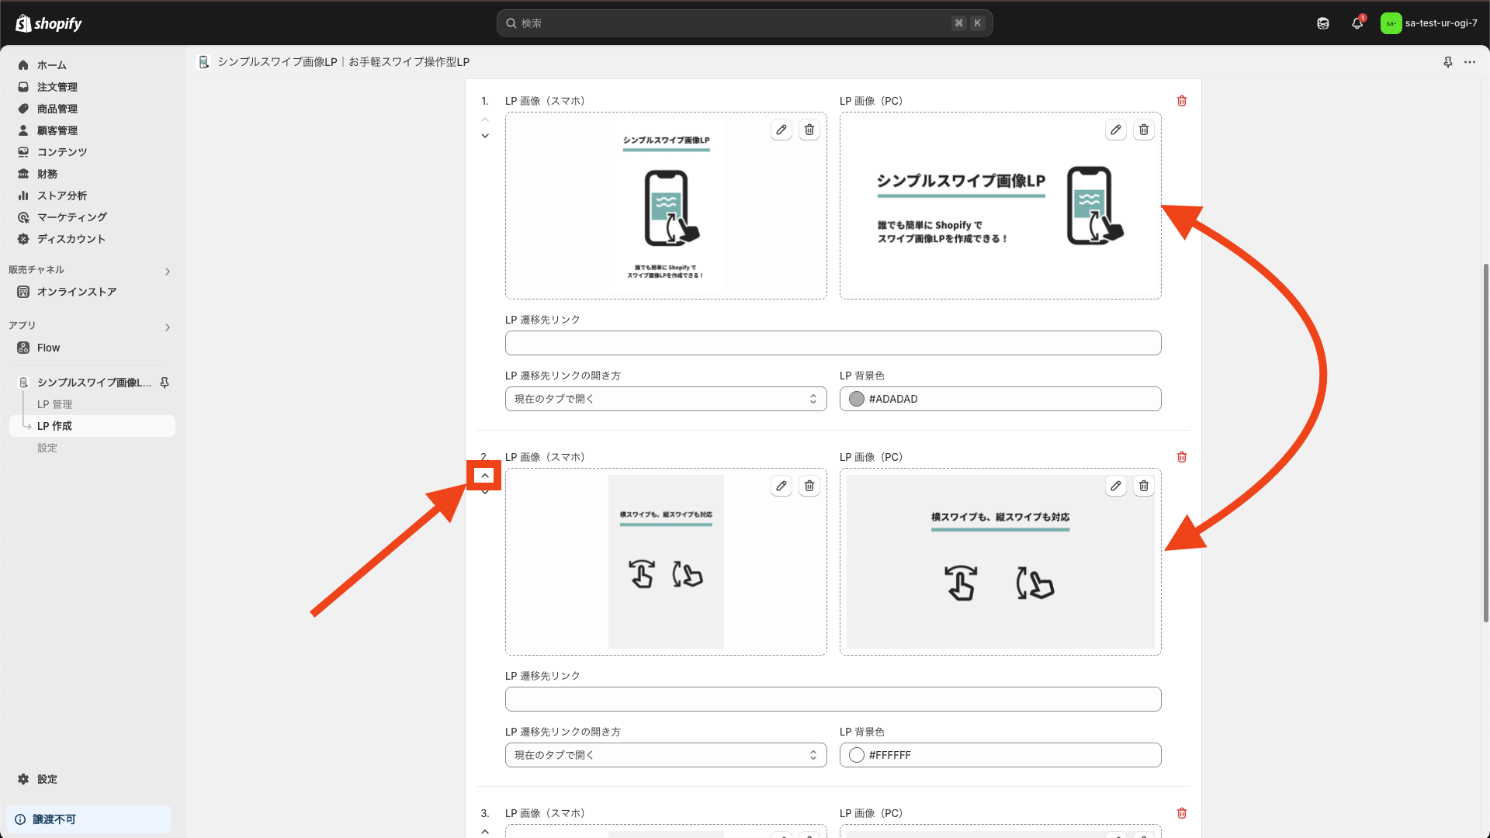Click item 2 PC swipe image thumbnail
Screen dimensions: 1490x838
click(1000, 562)
